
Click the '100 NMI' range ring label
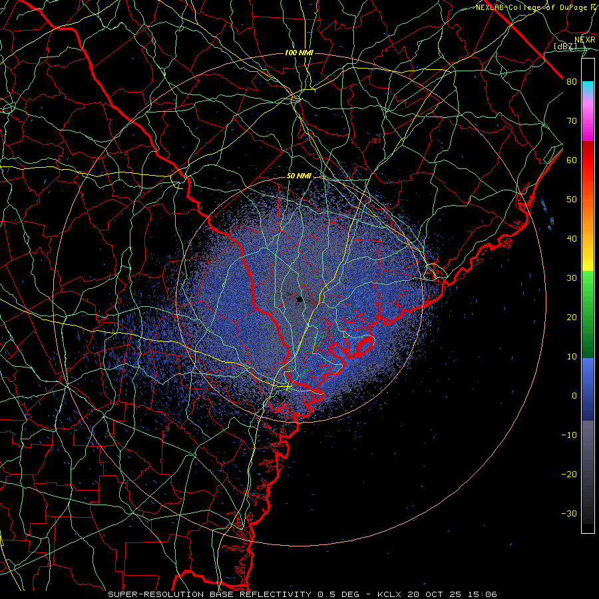[x=299, y=53]
